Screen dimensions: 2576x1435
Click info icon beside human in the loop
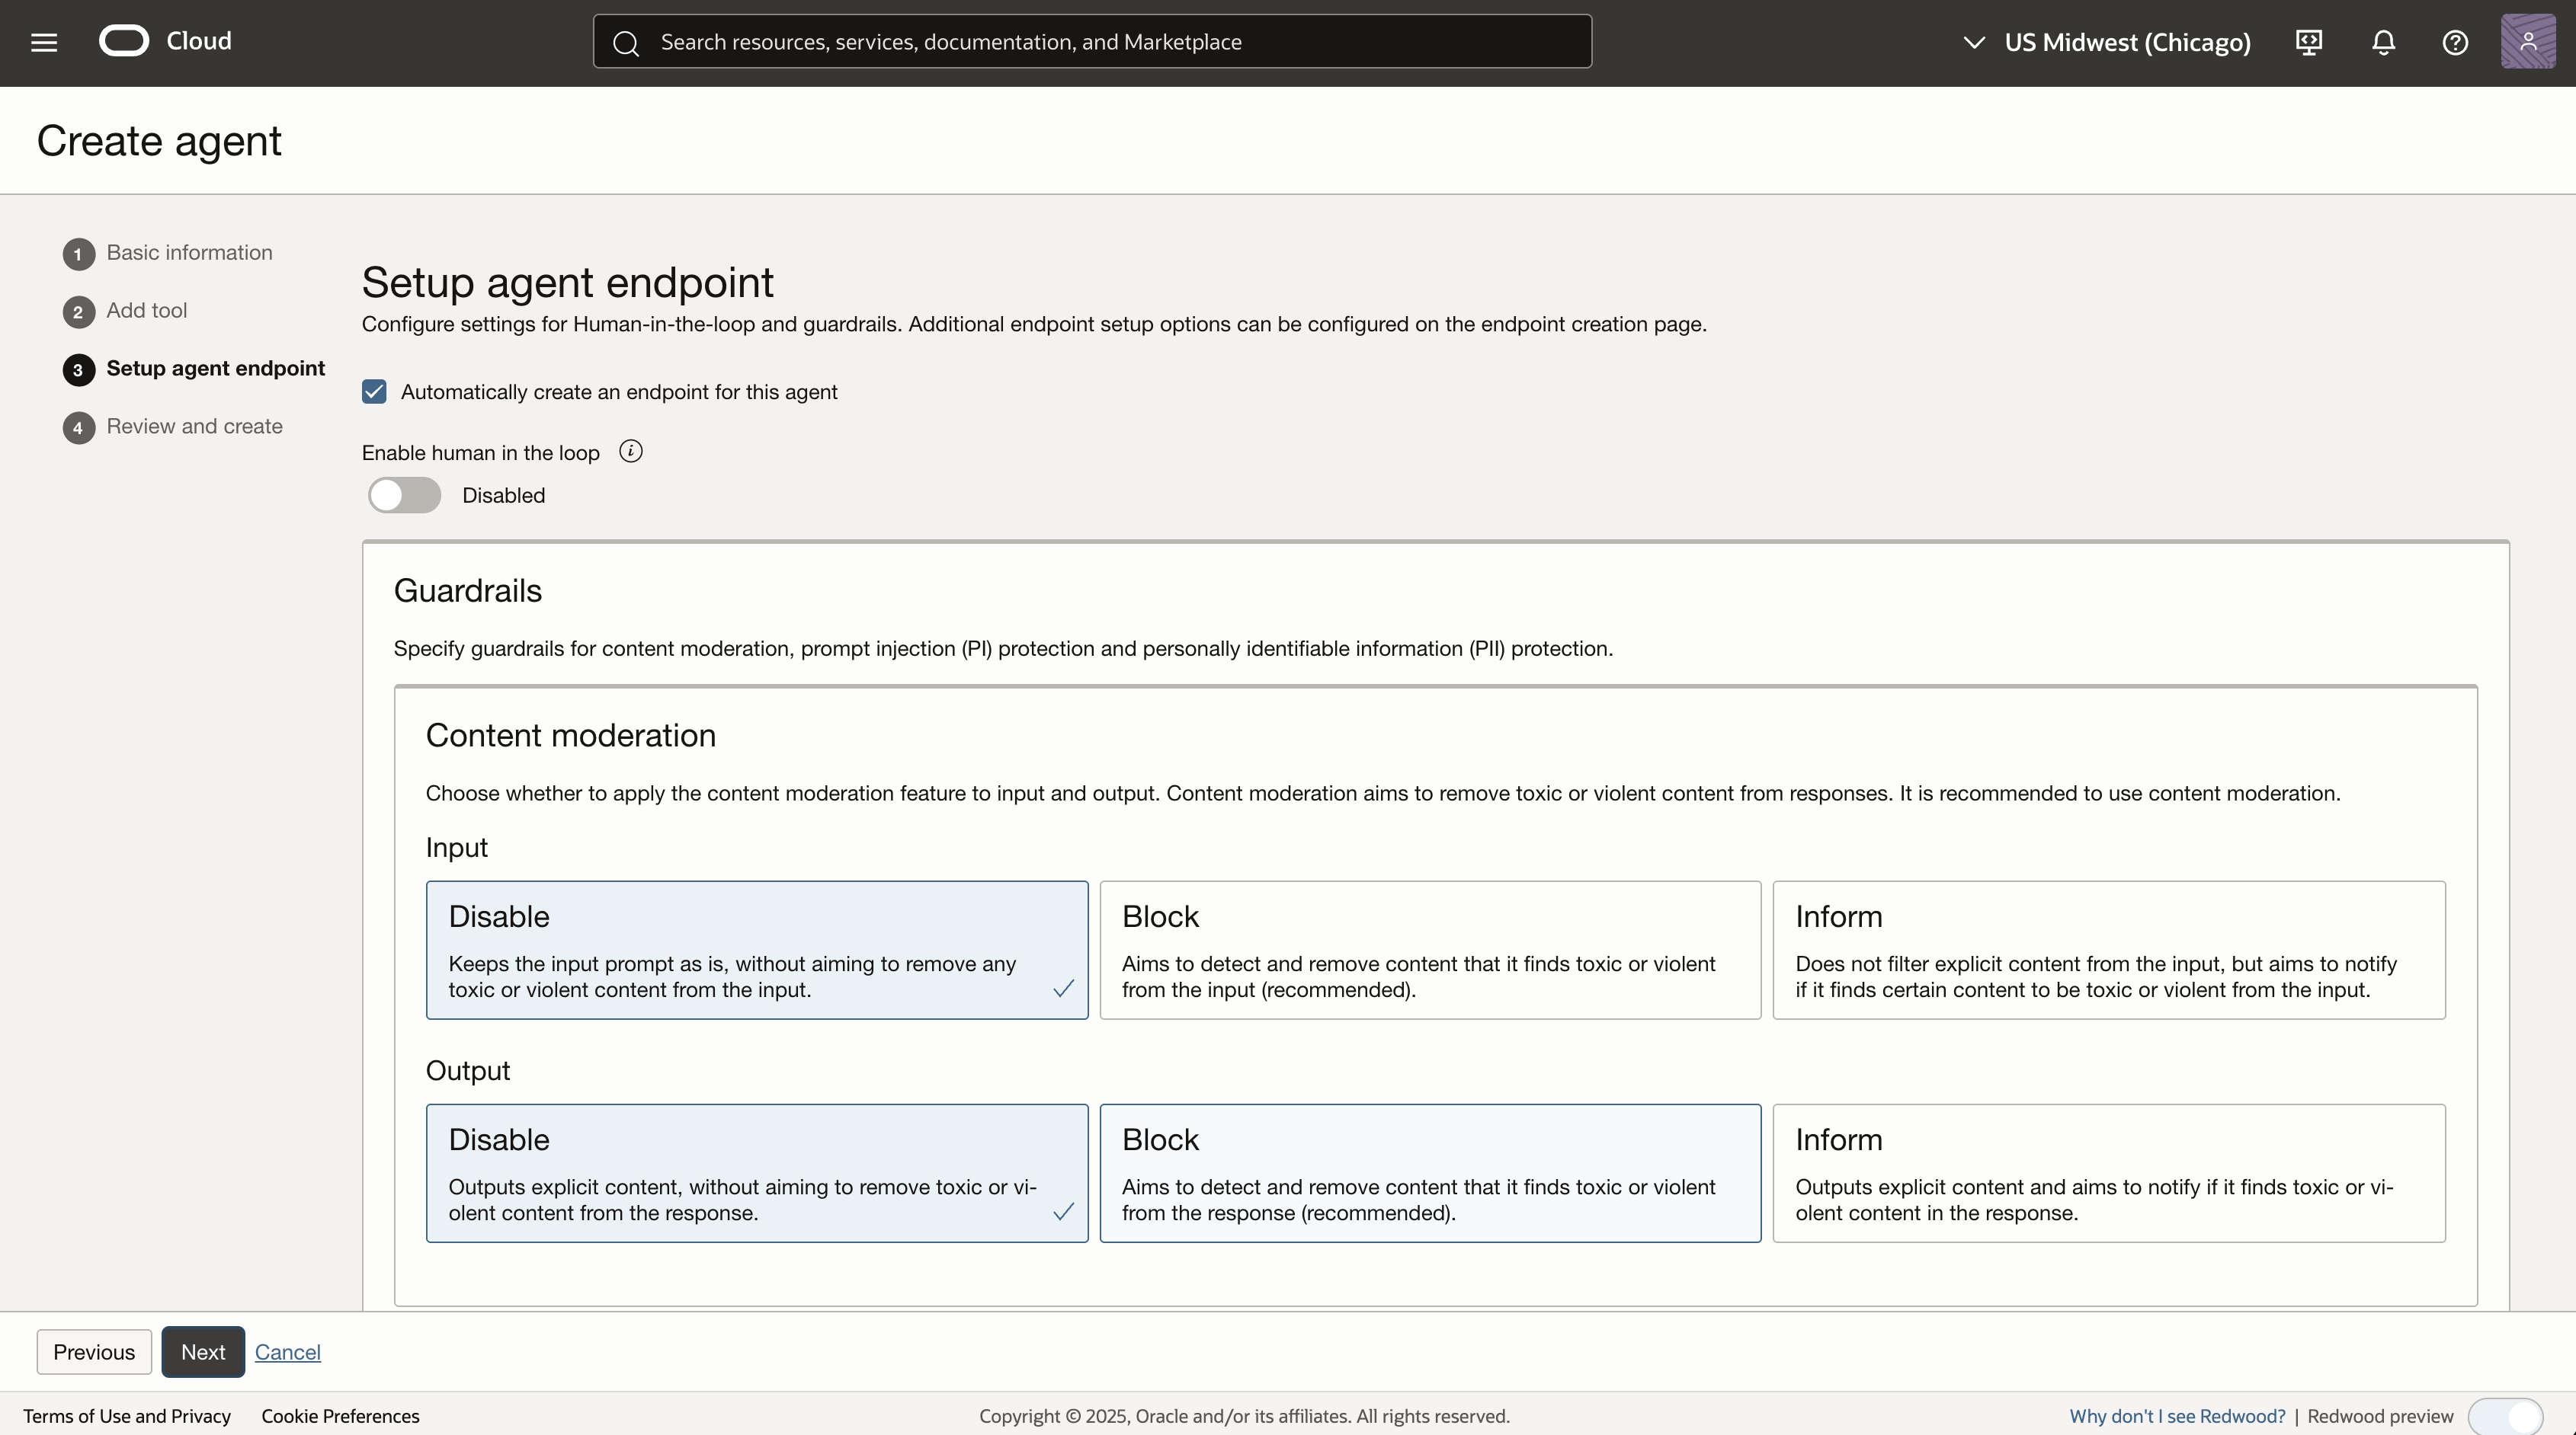(631, 452)
